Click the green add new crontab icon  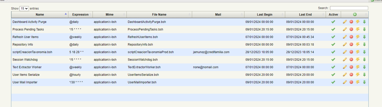click(x=355, y=15)
